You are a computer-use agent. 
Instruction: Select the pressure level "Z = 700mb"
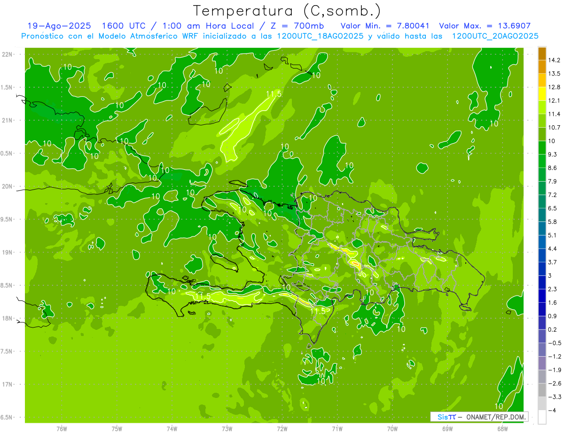[295, 26]
